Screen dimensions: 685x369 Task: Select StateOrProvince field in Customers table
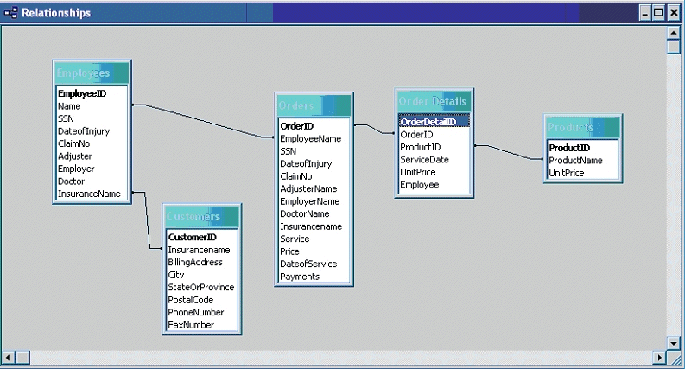[202, 287]
